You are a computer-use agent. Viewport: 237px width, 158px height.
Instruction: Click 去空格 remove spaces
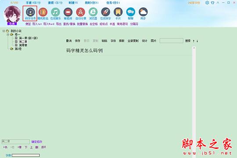coord(93,24)
